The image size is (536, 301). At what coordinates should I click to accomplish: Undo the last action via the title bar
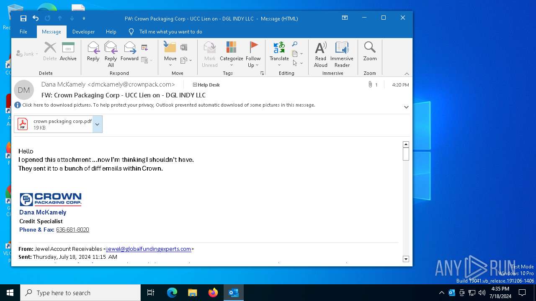pyautogui.click(x=36, y=18)
